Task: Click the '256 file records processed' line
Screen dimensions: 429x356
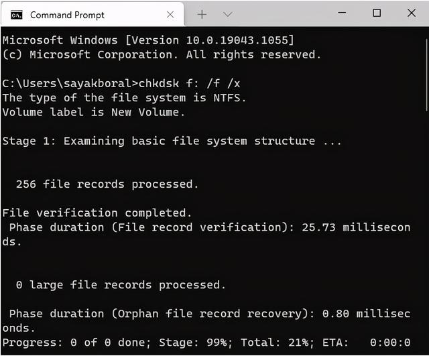Action: coord(107,184)
